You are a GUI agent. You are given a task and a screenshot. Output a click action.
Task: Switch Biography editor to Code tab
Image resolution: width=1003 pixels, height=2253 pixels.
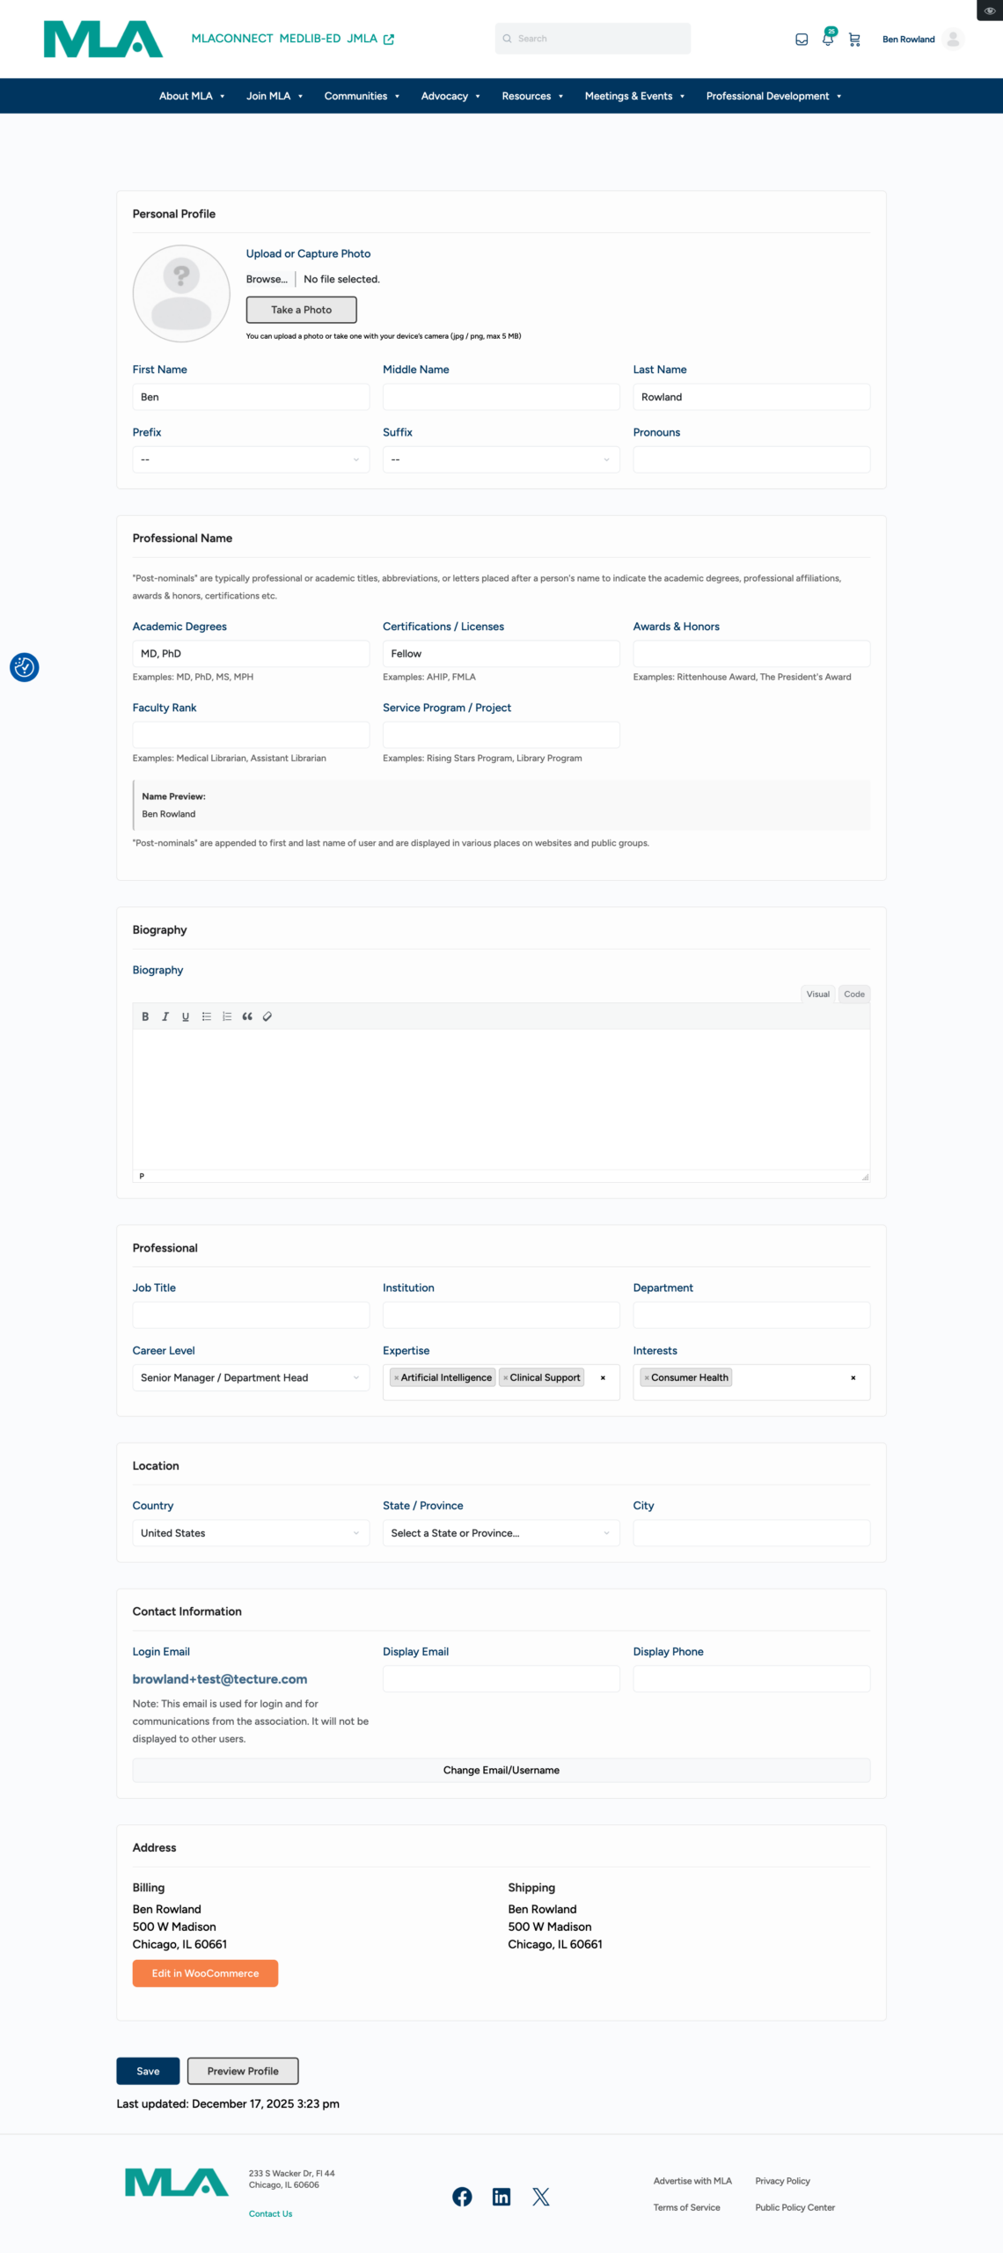(x=853, y=994)
